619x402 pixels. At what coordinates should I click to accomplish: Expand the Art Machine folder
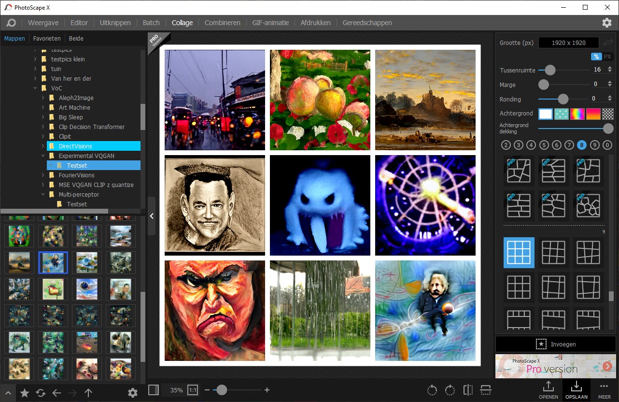coord(43,108)
